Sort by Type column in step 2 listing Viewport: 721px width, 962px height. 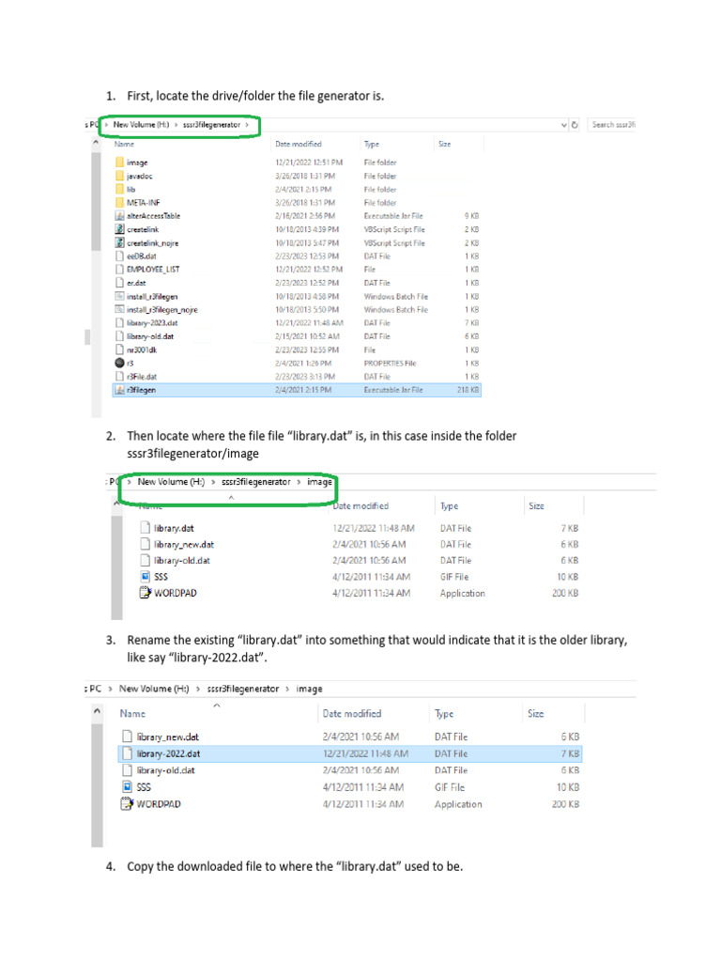click(x=450, y=506)
